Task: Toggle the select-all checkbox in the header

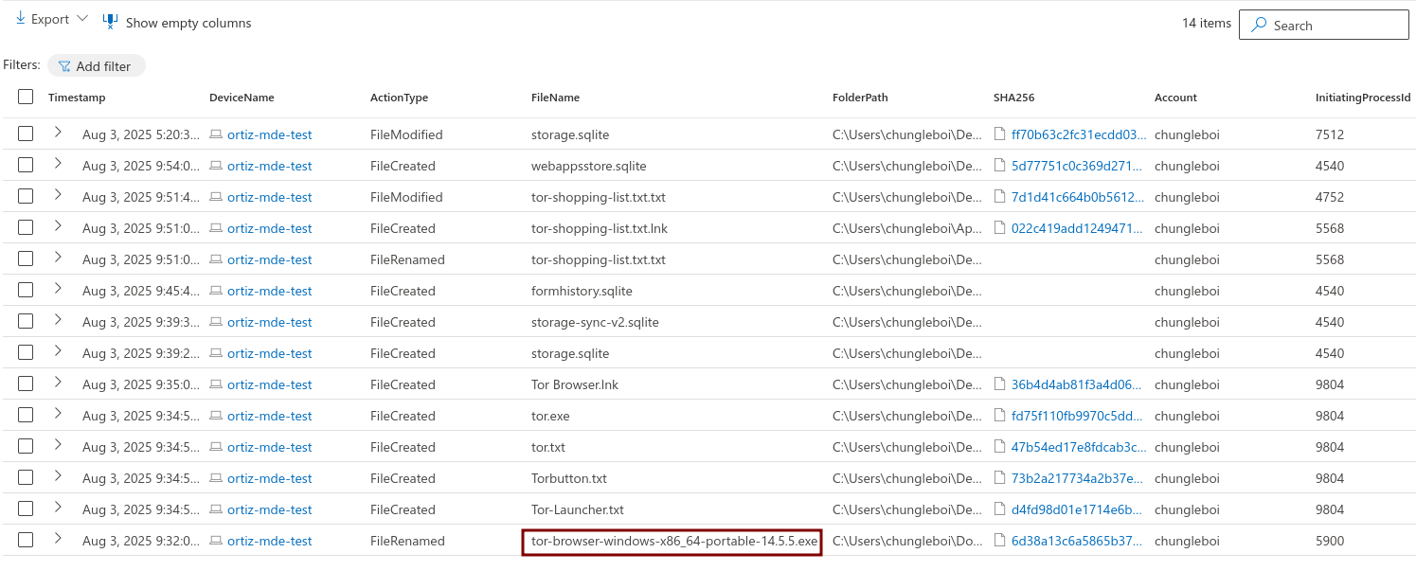Action: point(26,97)
